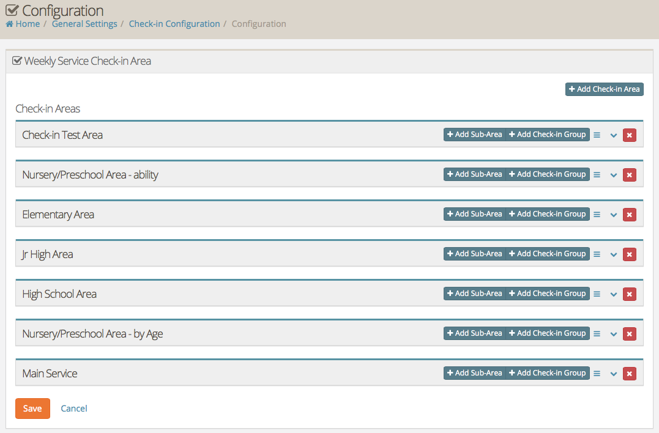659x433 pixels.
Task: Add a Check-in Group to Main Service
Action: 548,372
